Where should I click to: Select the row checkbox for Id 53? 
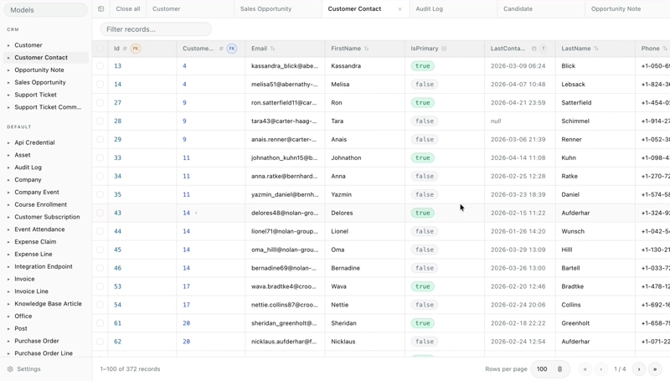[100, 286]
